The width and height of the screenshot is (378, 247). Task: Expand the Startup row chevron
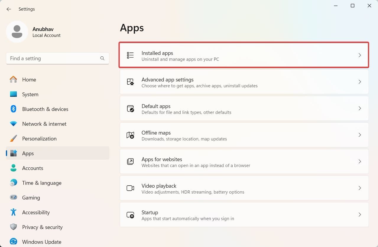tap(360, 215)
